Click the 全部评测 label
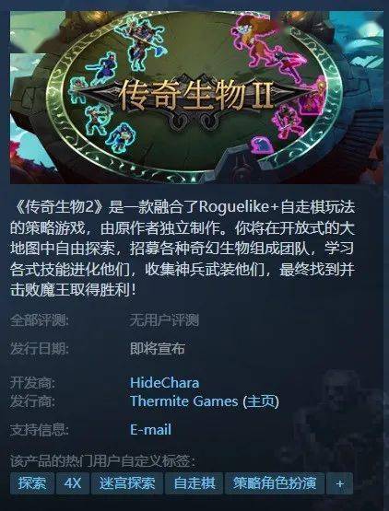 point(40,320)
